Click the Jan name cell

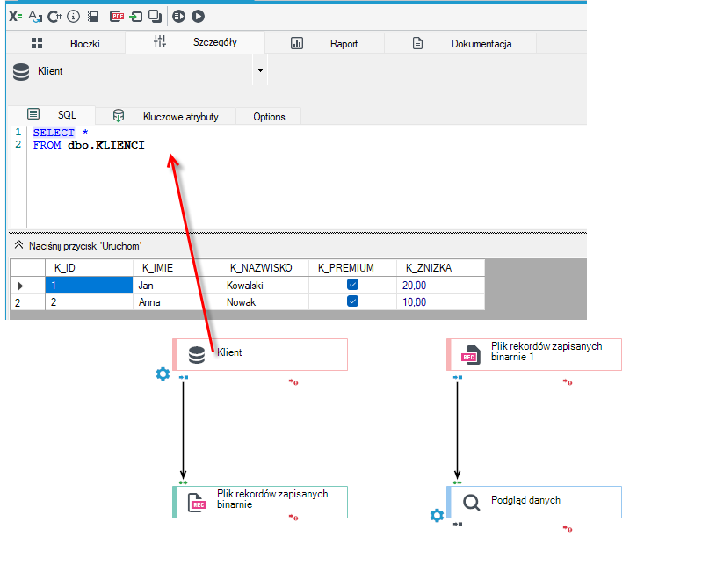pyautogui.click(x=177, y=286)
